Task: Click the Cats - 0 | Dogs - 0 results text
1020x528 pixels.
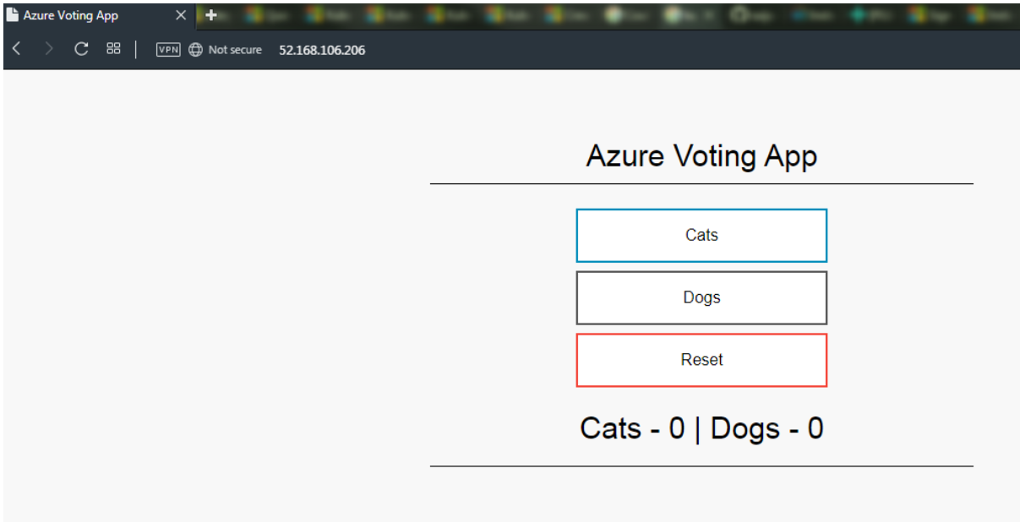Action: click(701, 428)
